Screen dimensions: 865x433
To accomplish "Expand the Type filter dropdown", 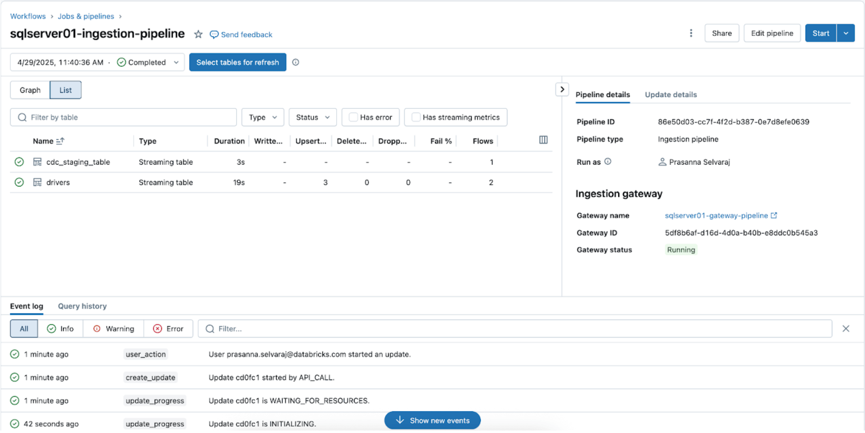I will click(263, 117).
